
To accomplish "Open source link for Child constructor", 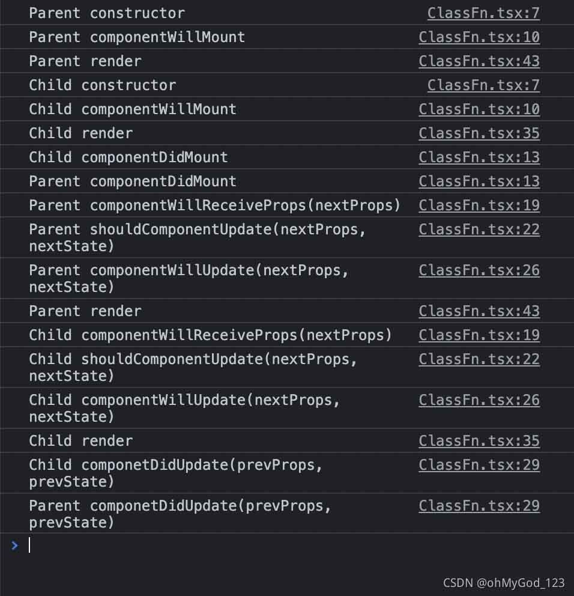I will [483, 85].
